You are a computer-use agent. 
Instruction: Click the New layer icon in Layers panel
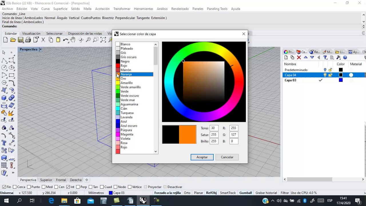point(286,58)
